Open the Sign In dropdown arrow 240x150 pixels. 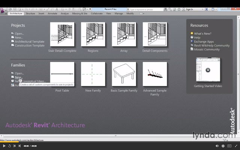pos(202,9)
